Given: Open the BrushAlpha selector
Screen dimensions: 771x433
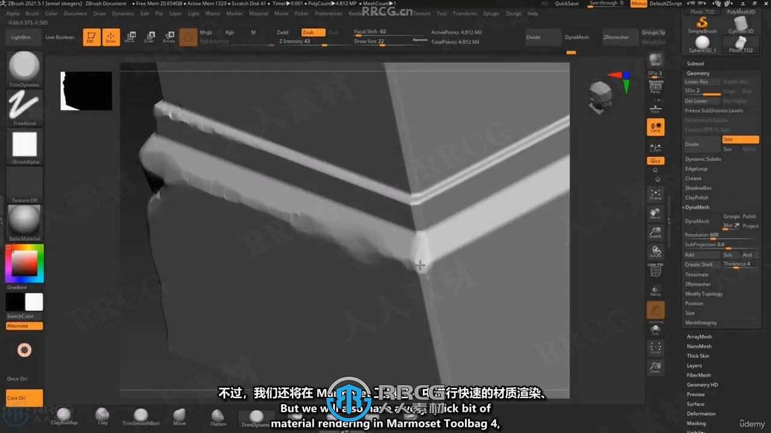Looking at the screenshot, I should tap(25, 147).
